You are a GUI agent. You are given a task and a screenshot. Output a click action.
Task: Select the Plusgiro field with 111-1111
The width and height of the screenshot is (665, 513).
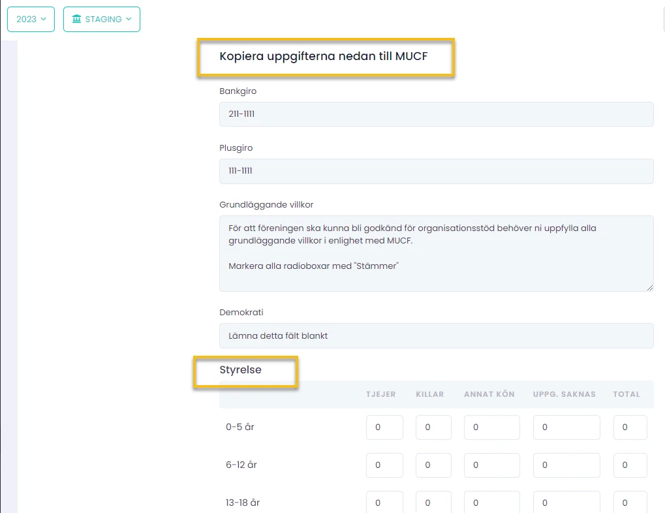click(436, 171)
